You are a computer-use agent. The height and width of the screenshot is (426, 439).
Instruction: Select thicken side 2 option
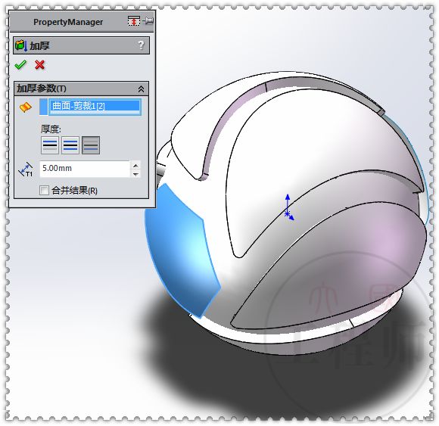tap(91, 145)
